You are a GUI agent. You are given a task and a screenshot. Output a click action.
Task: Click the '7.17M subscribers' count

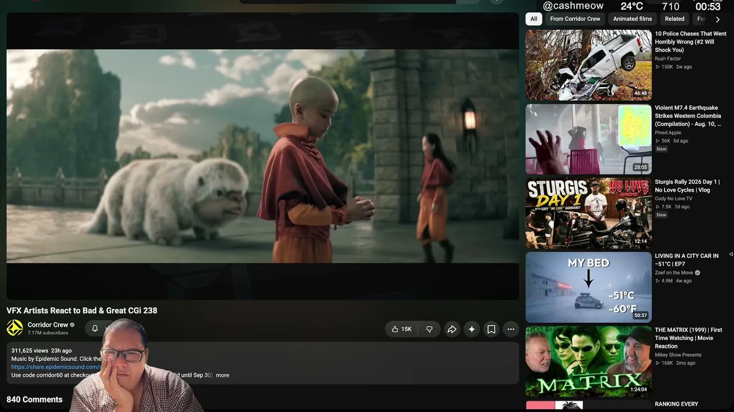click(x=48, y=333)
